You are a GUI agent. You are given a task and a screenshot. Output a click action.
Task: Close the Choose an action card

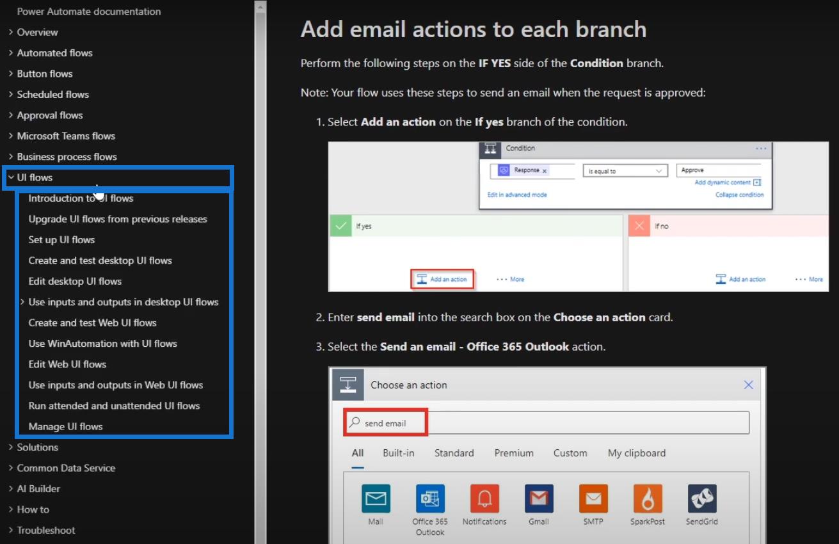(x=748, y=385)
